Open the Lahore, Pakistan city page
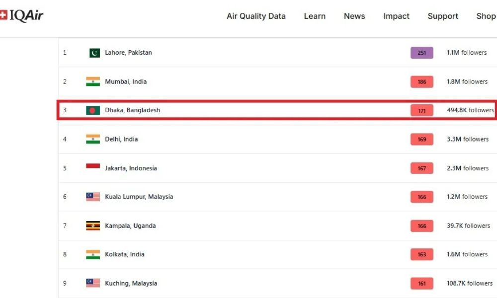497x298 pixels. coord(128,53)
